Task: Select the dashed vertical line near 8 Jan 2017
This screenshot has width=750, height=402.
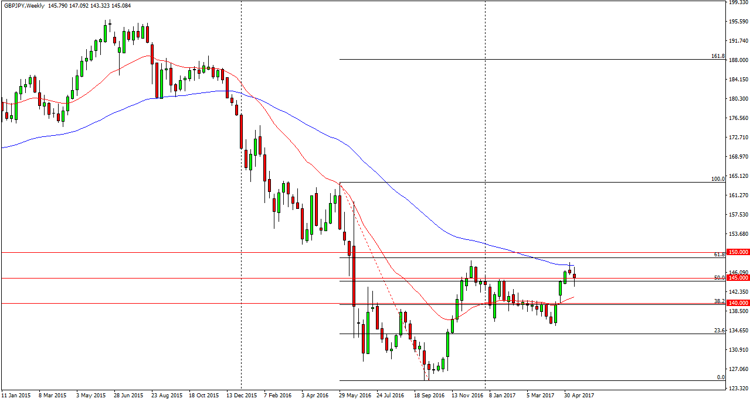Action: (x=485, y=176)
